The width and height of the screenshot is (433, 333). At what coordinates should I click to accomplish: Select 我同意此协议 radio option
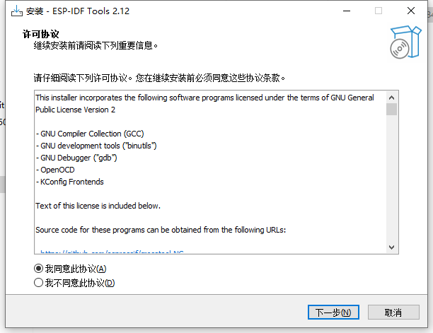[38, 269]
